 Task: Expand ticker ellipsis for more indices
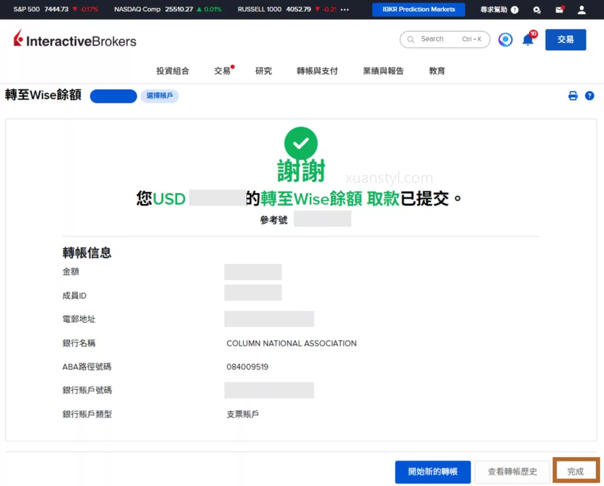(344, 9)
